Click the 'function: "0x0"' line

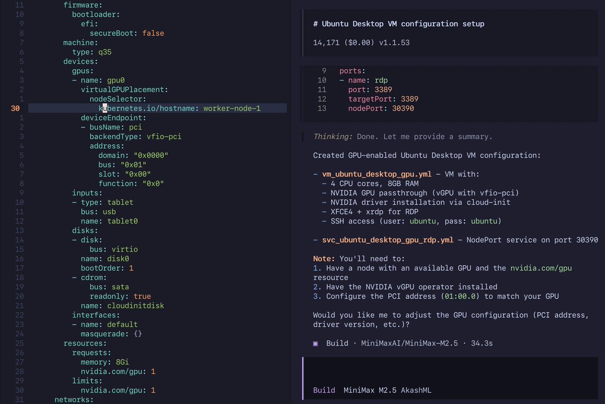click(x=132, y=184)
